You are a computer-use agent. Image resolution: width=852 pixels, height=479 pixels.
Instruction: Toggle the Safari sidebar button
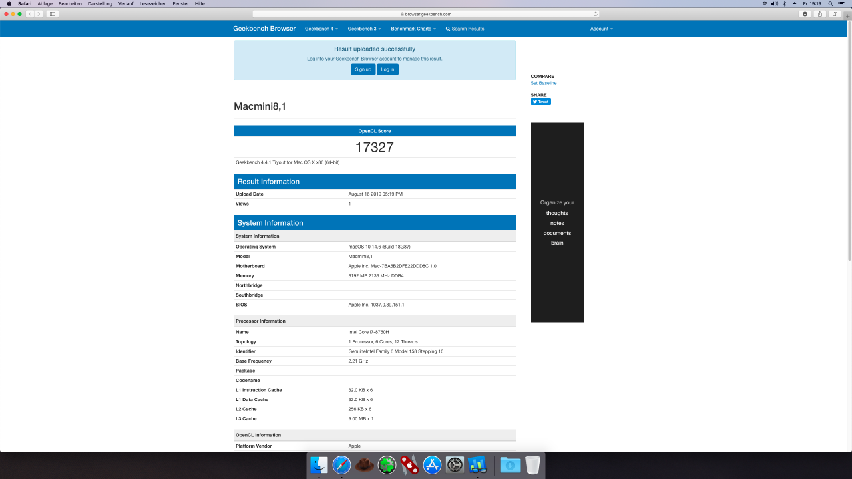[x=53, y=13]
